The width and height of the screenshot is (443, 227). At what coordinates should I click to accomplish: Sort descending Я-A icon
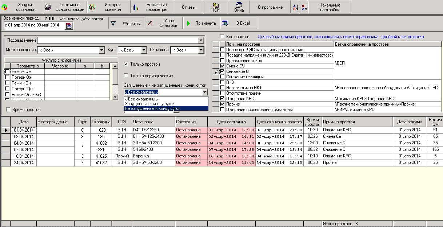click(x=304, y=7)
